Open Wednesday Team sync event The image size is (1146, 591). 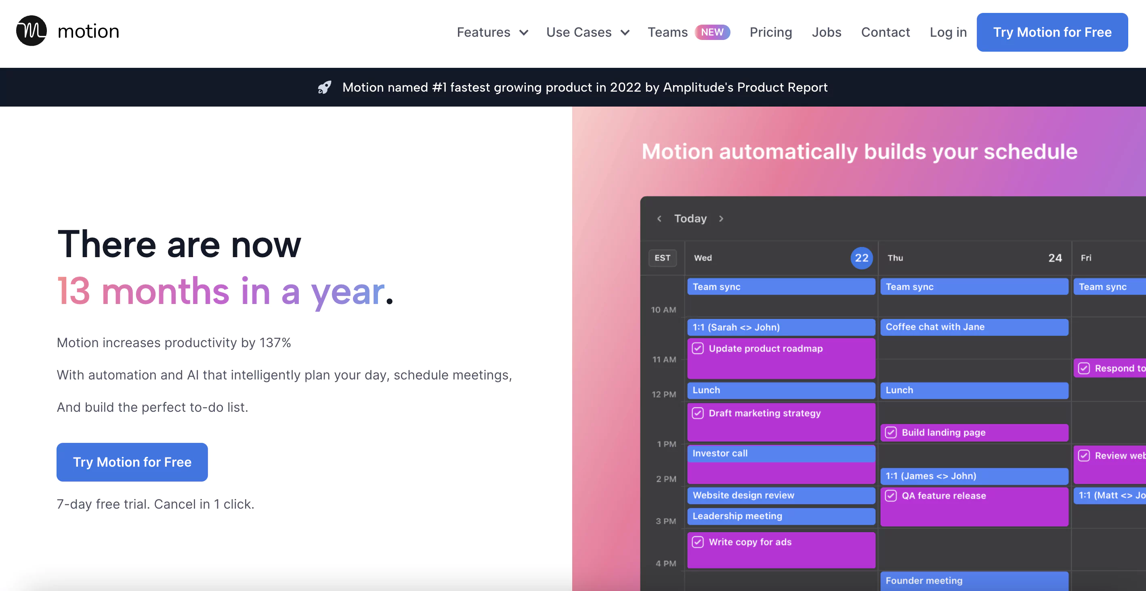(x=781, y=286)
